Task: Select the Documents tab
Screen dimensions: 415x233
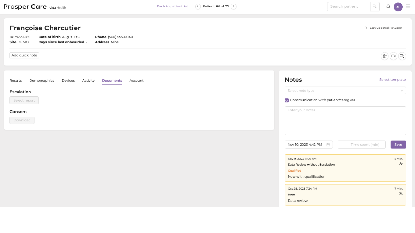Action: pos(112,81)
